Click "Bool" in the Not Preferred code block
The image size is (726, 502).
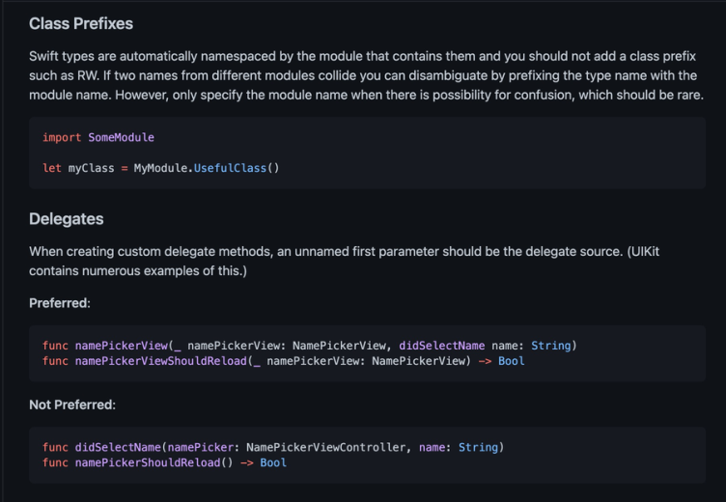pyautogui.click(x=273, y=462)
